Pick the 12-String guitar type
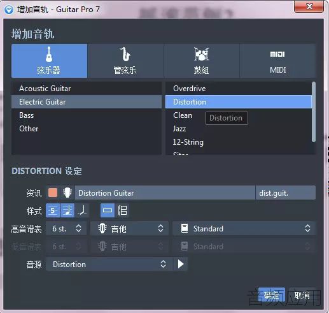This screenshot has height=313, width=329. coord(239,142)
